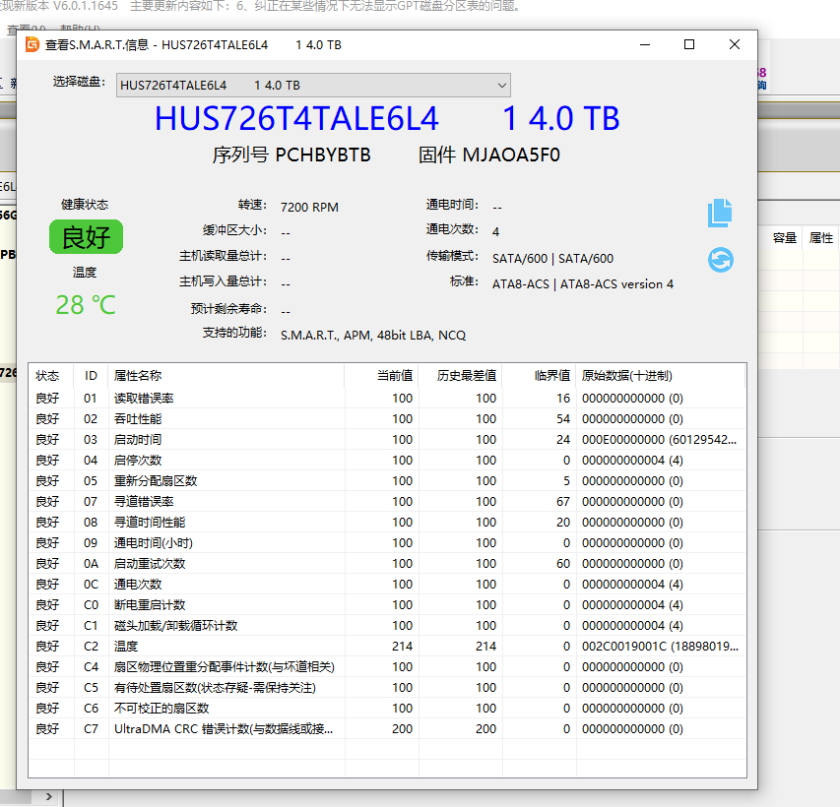The image size is (840, 807).
Task: Sort by the 状态 column header
Action: pyautogui.click(x=48, y=376)
